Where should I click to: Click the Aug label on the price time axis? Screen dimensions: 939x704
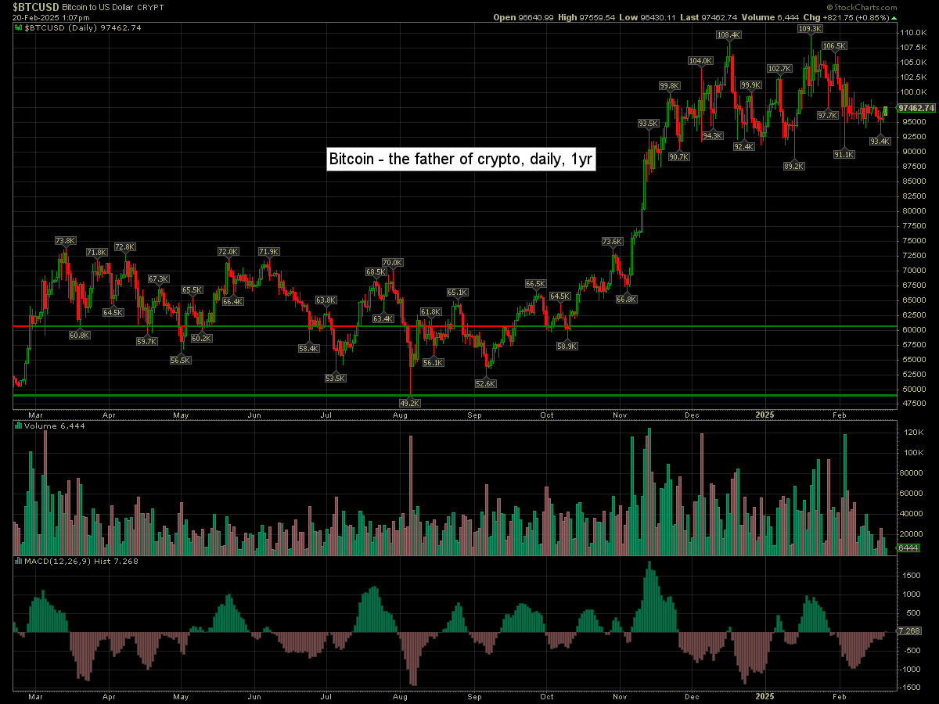click(x=401, y=415)
